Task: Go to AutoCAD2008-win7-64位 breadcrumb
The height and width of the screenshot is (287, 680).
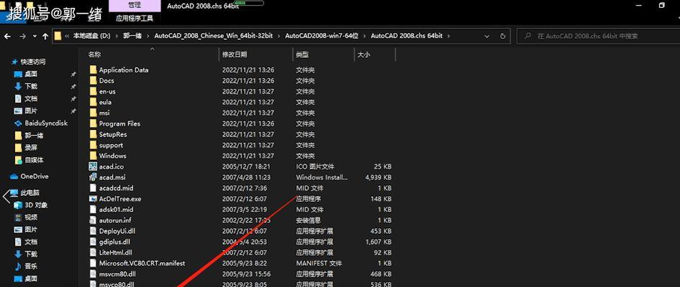Action: pos(322,36)
